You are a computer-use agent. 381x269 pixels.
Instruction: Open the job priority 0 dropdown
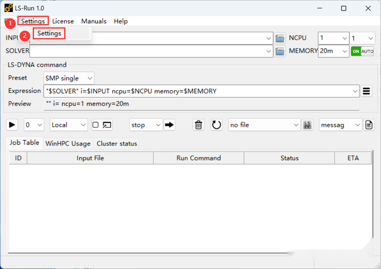pos(34,125)
